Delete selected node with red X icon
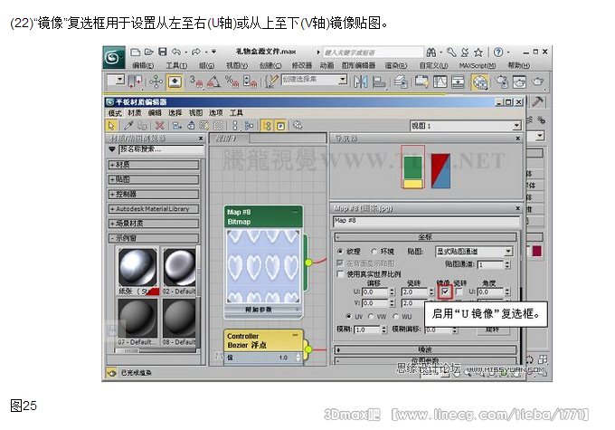The width and height of the screenshot is (615, 430). 159,126
